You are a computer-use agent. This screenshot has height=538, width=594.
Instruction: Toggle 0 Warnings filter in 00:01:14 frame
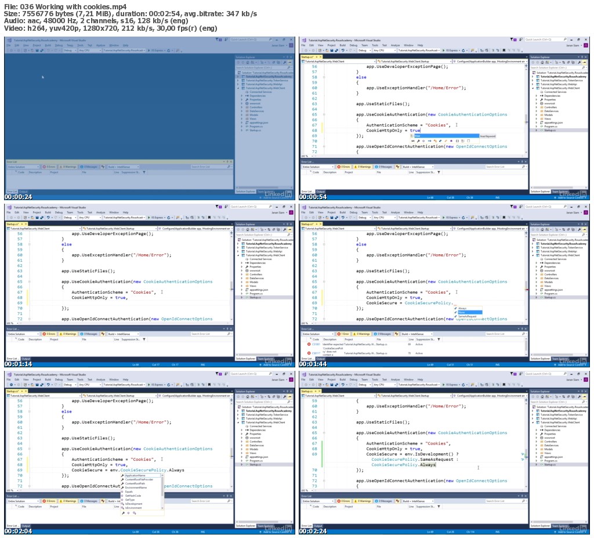[x=67, y=334]
